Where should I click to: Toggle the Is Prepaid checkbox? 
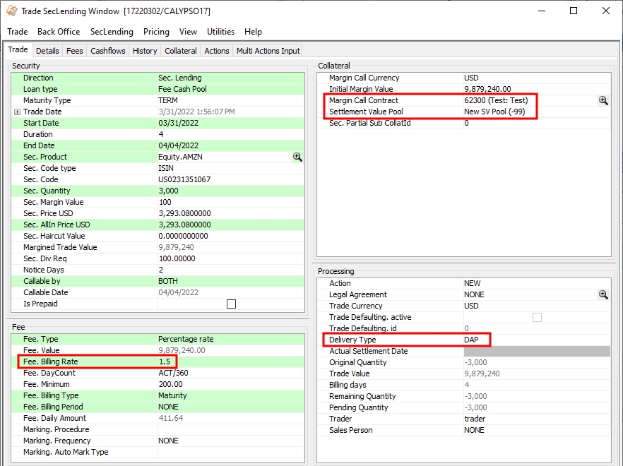point(231,304)
